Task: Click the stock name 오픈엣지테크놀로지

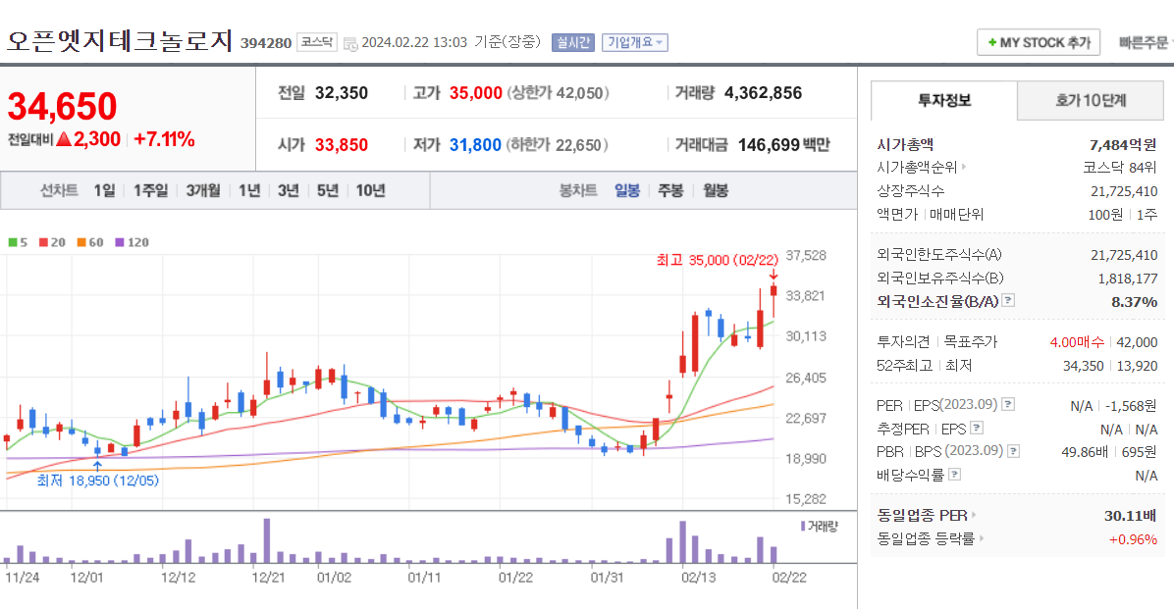Action: point(120,40)
